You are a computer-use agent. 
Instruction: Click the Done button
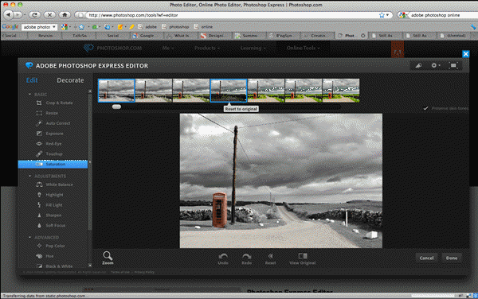(452, 258)
